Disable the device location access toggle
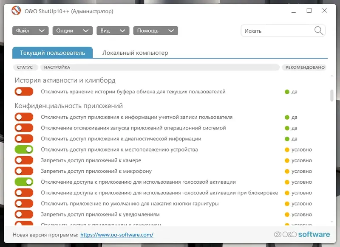 [24, 149]
